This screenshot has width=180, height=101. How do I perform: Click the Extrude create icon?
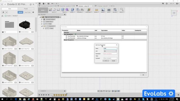point(63,10)
